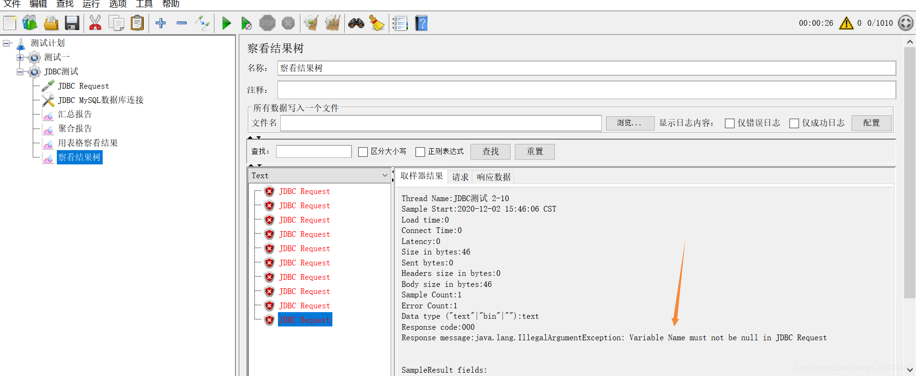Screen dimensions: 916x376
Task: Toggle the 区分大小写 checkbox
Action: coord(363,152)
